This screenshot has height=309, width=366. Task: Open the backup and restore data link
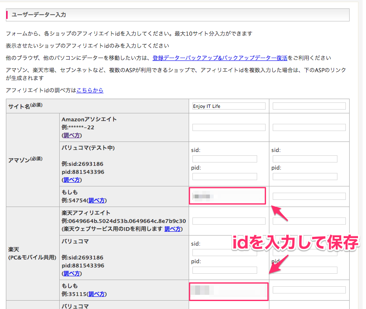tap(220, 58)
